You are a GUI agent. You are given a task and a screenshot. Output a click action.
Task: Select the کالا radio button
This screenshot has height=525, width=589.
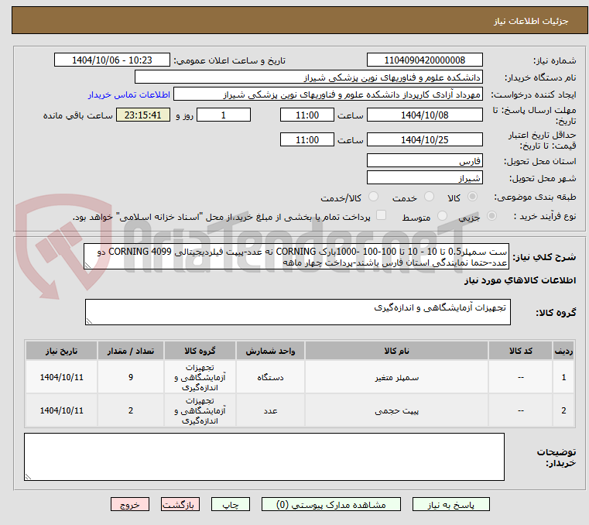point(472,197)
